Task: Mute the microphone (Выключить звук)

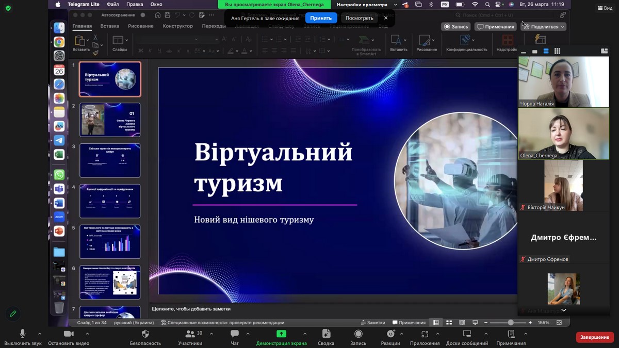Action: point(22,334)
